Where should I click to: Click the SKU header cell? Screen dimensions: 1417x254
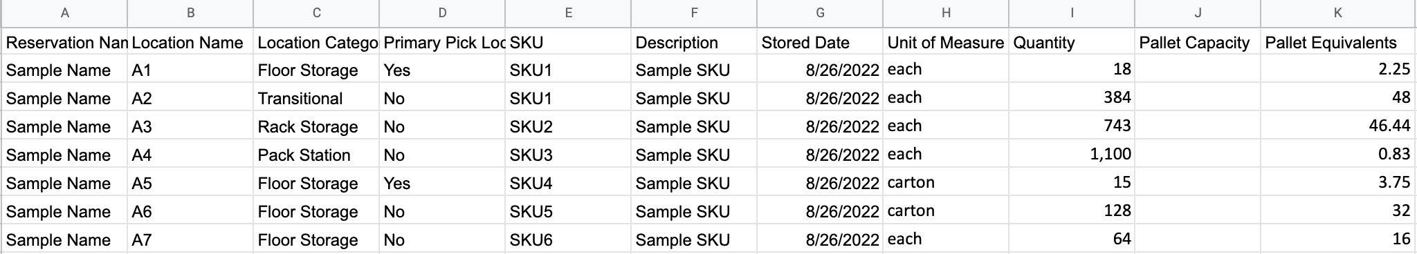click(568, 42)
